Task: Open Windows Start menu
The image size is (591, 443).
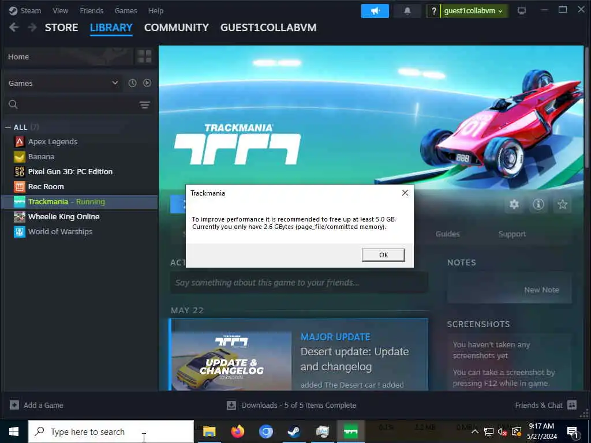Action: pos(14,431)
